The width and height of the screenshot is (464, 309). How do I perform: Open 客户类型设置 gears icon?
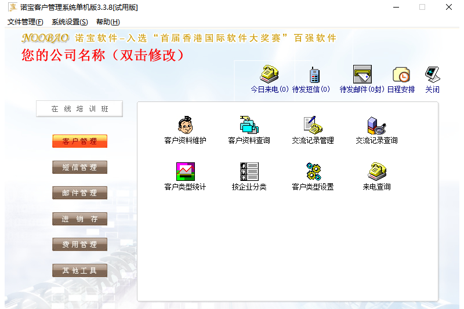coord(313,172)
